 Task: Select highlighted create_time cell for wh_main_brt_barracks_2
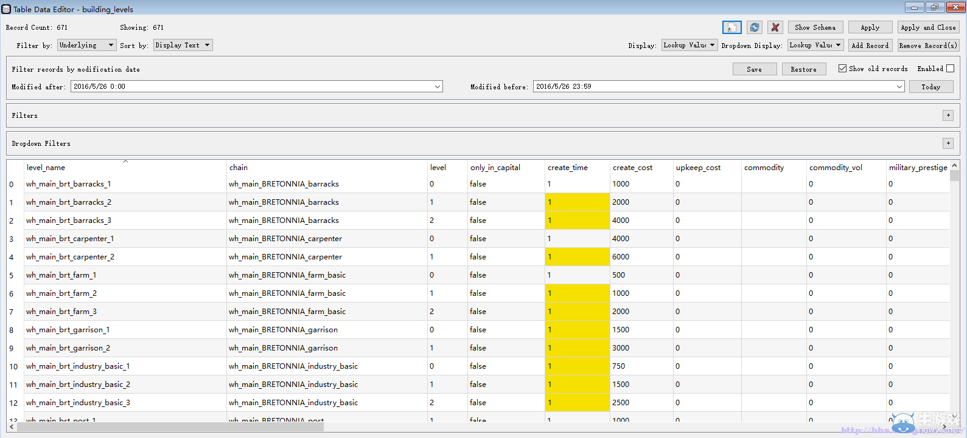tap(578, 202)
